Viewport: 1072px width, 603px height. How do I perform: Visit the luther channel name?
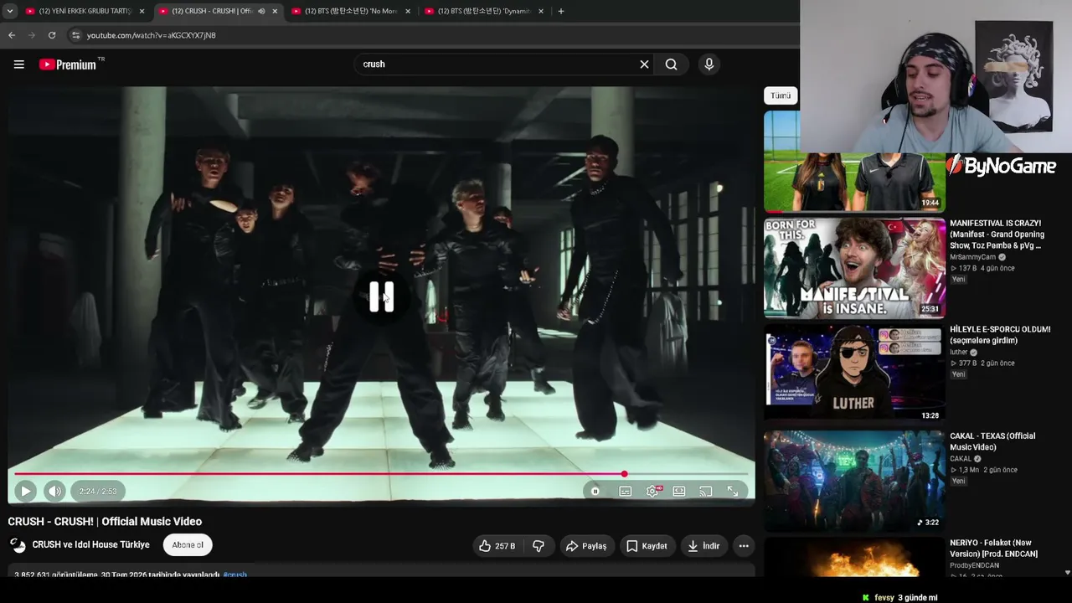pos(958,353)
